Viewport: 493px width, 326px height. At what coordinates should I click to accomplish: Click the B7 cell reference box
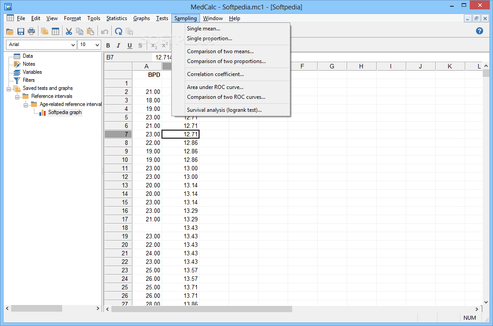click(x=128, y=57)
